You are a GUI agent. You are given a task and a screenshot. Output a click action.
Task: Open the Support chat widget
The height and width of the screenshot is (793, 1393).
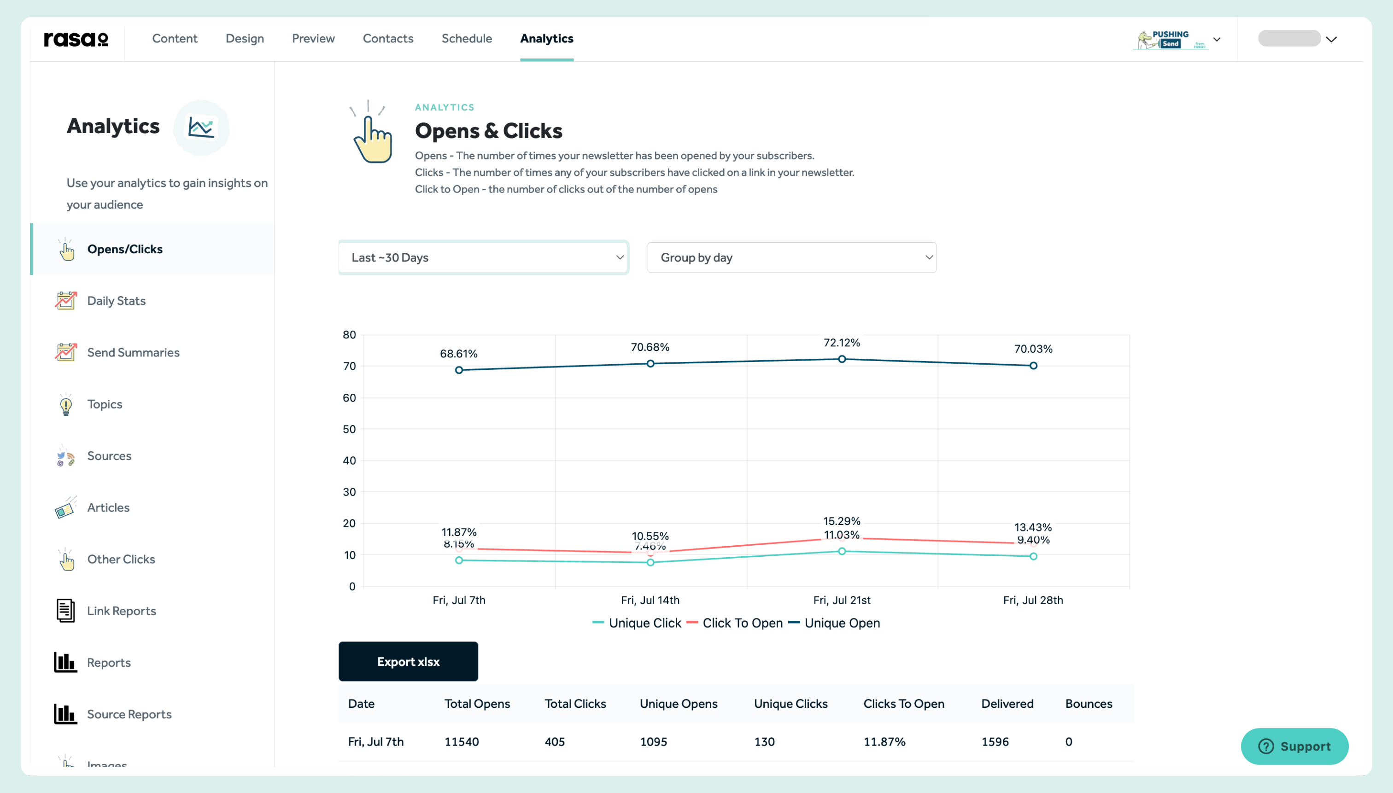[1295, 746]
